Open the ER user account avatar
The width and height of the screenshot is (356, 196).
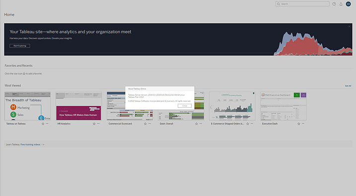[348, 4]
